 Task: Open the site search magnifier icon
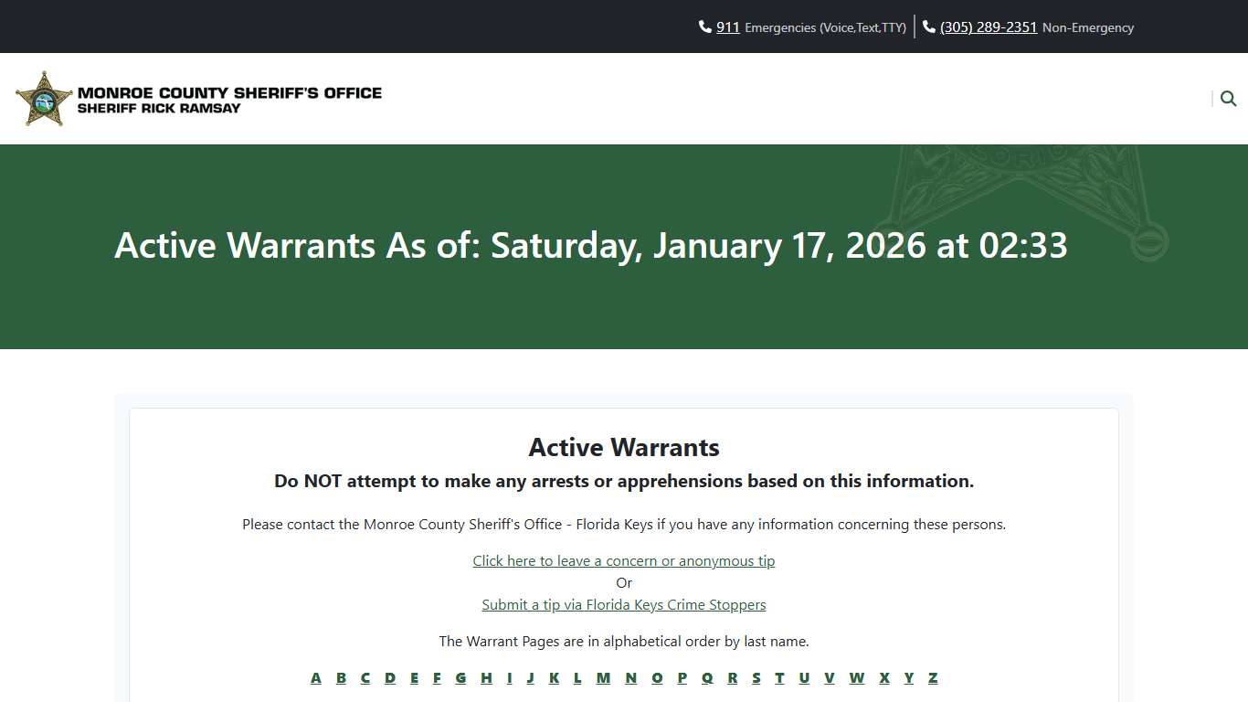click(x=1227, y=98)
